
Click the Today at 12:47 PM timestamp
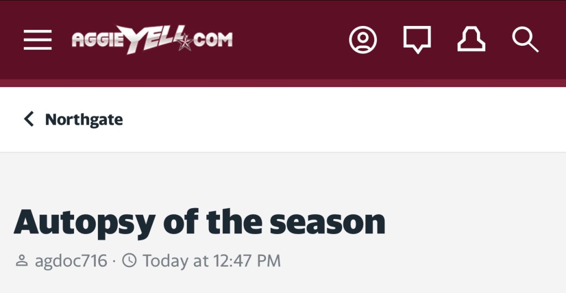coord(212,260)
